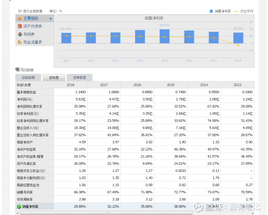This screenshot has width=268, height=215.
Task: Click the 2015 bar in the chart
Action: [x=164, y=36]
